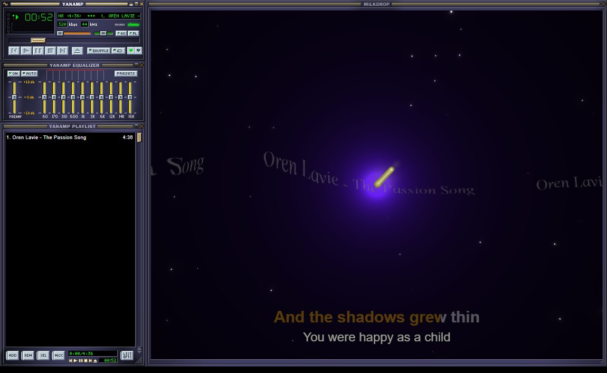Click the 16K band slider handle
The width and height of the screenshot is (607, 373).
130,97
